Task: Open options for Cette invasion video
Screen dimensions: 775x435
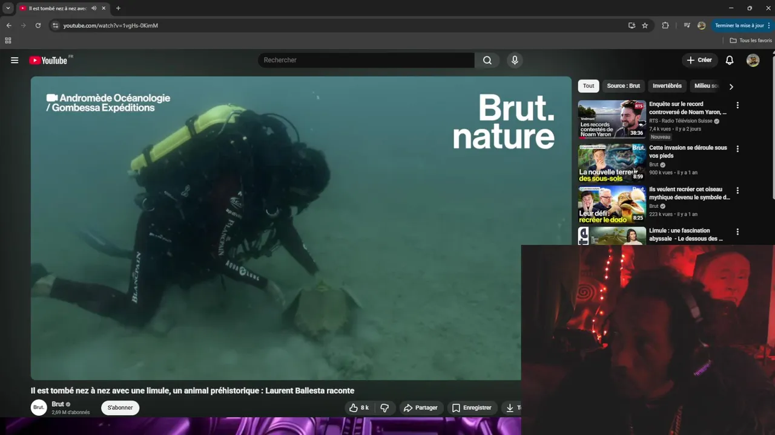Action: point(737,149)
